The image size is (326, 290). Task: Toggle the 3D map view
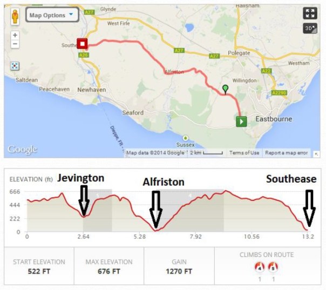pyautogui.click(x=310, y=29)
